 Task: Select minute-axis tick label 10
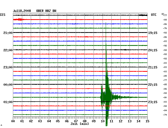[x=103, y=121]
